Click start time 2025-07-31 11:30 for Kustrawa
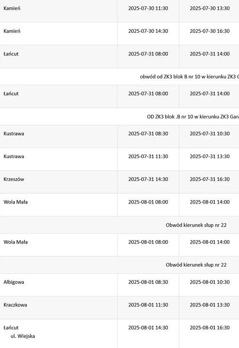This screenshot has height=348, width=239. tap(148, 157)
